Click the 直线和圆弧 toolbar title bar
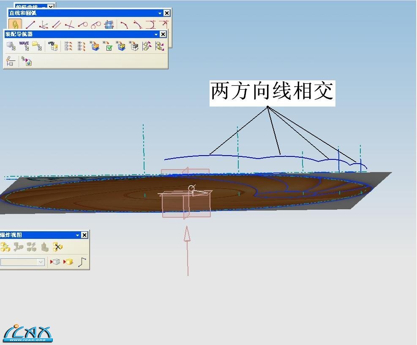 (89, 13)
